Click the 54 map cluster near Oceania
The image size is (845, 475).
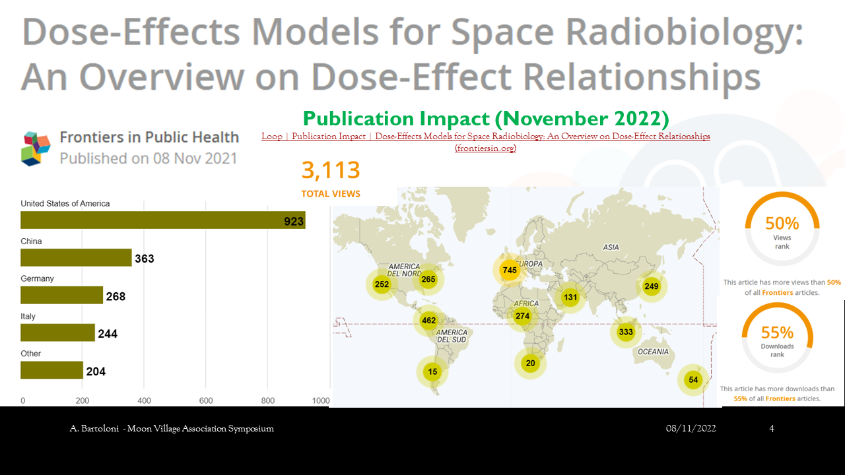coord(693,379)
